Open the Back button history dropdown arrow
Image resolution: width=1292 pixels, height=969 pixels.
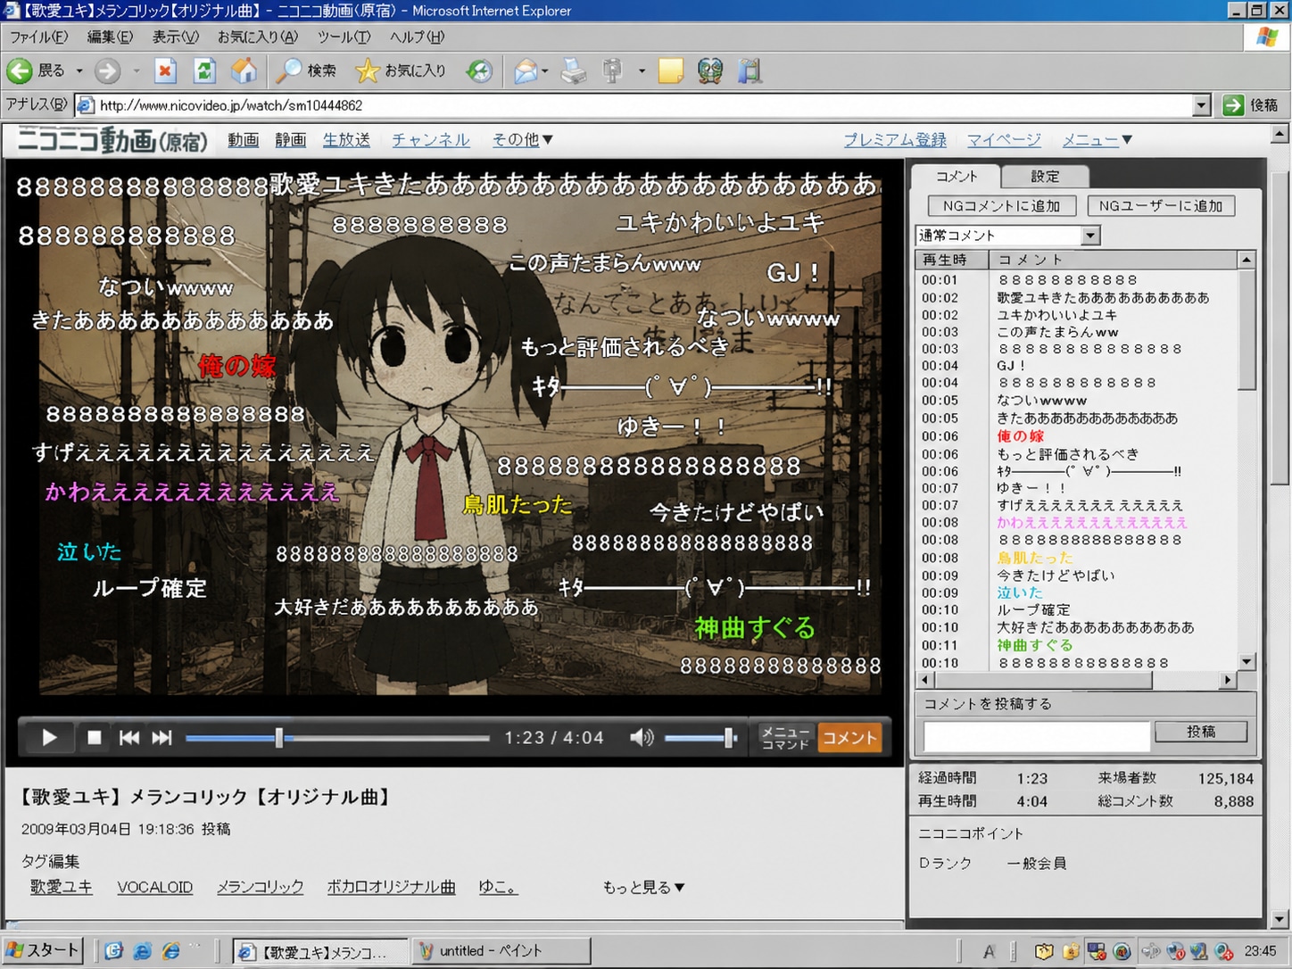(79, 70)
